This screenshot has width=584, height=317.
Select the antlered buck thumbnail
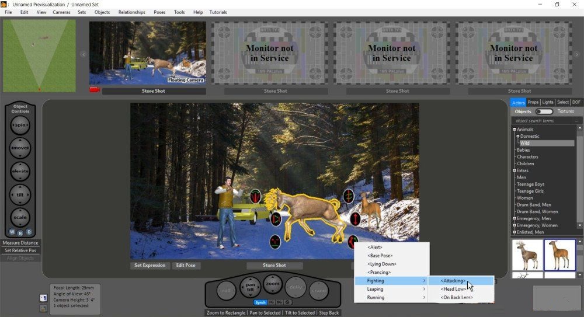(527, 255)
